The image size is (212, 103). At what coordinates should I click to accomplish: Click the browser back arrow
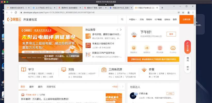pos(7,12)
